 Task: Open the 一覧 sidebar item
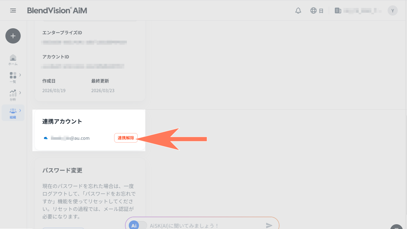[13, 77]
